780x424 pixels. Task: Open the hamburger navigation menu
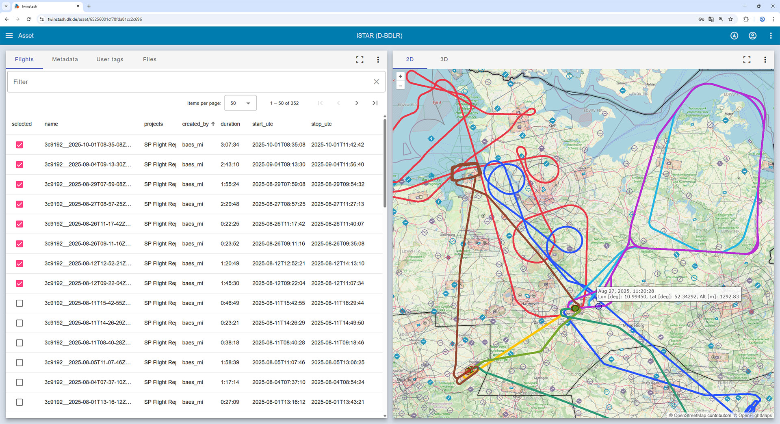(x=9, y=36)
